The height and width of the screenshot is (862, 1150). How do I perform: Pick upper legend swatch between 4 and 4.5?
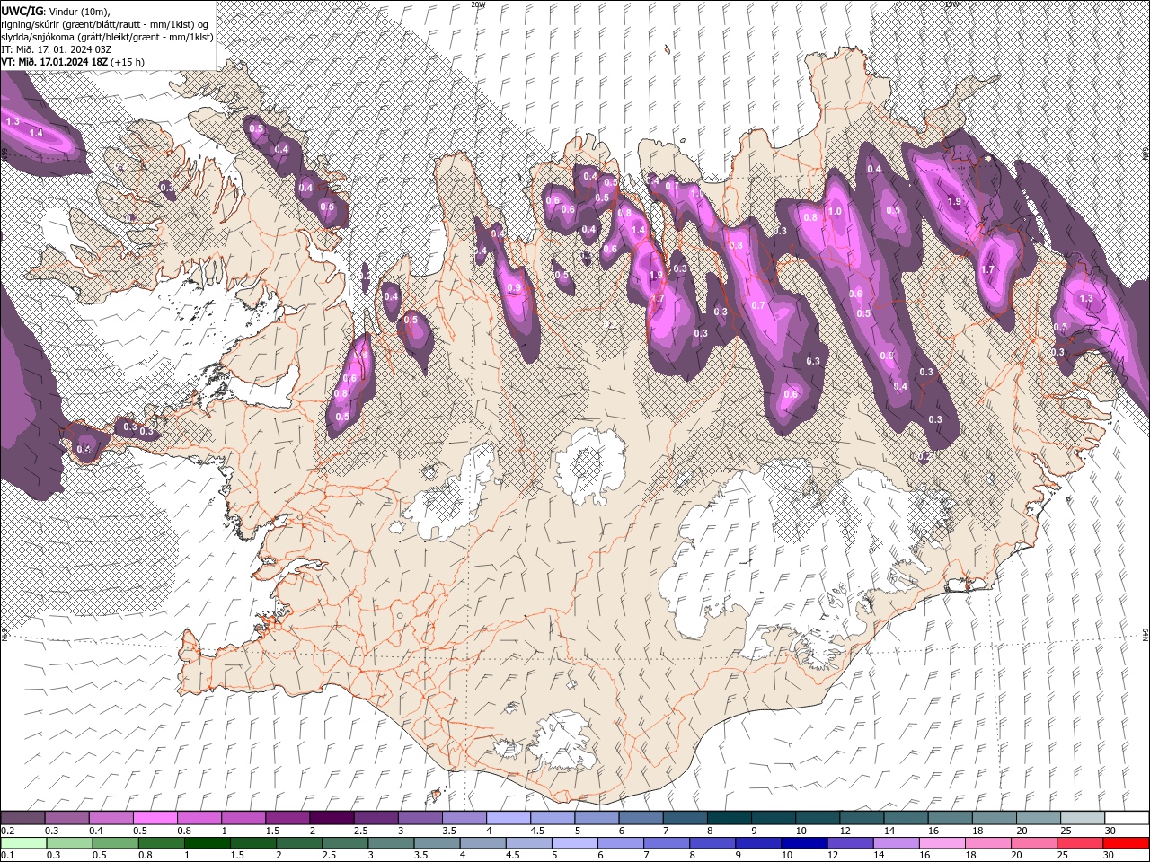coord(509,818)
